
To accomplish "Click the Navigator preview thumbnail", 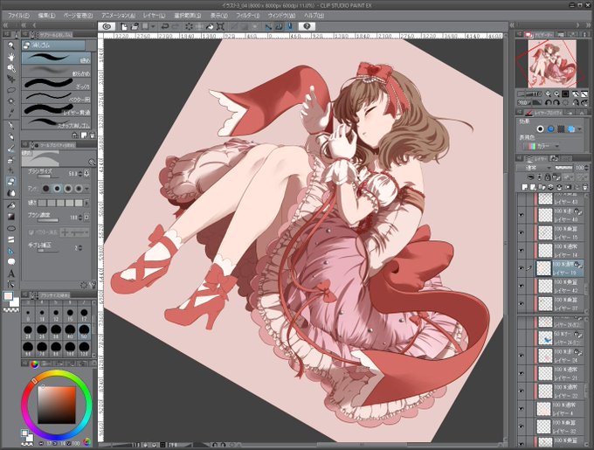I will (x=552, y=63).
